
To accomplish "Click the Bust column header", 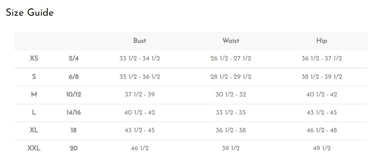I will coord(140,41).
